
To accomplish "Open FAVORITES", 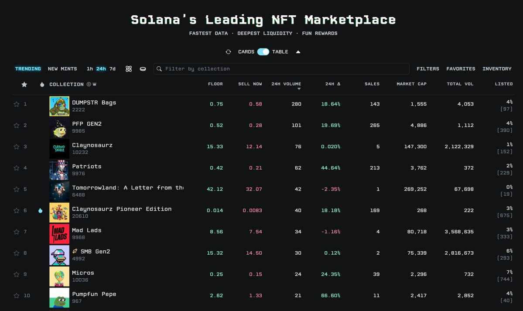I will pyautogui.click(x=461, y=69).
